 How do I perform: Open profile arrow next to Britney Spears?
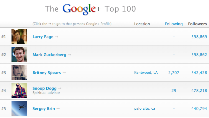click(x=64, y=72)
